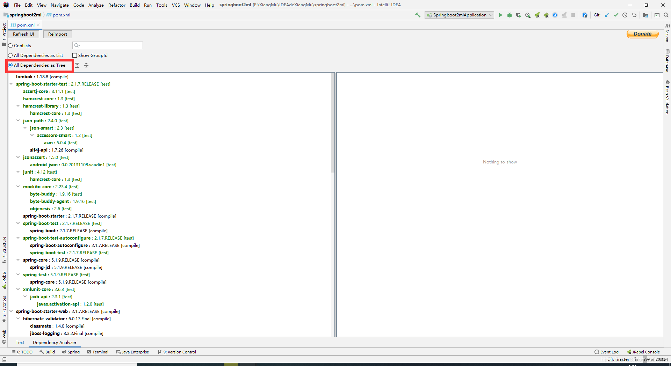Click Git Update Project blue arrow
The image size is (671, 366).
[607, 15]
